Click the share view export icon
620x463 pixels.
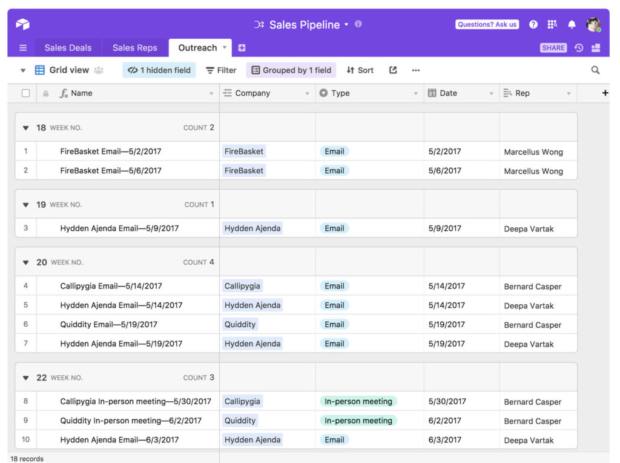pos(392,70)
